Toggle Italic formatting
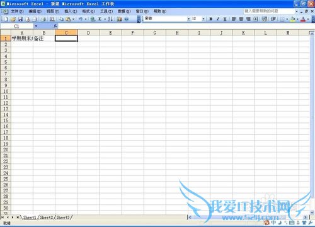This screenshot has width=315, height=227. [218, 19]
